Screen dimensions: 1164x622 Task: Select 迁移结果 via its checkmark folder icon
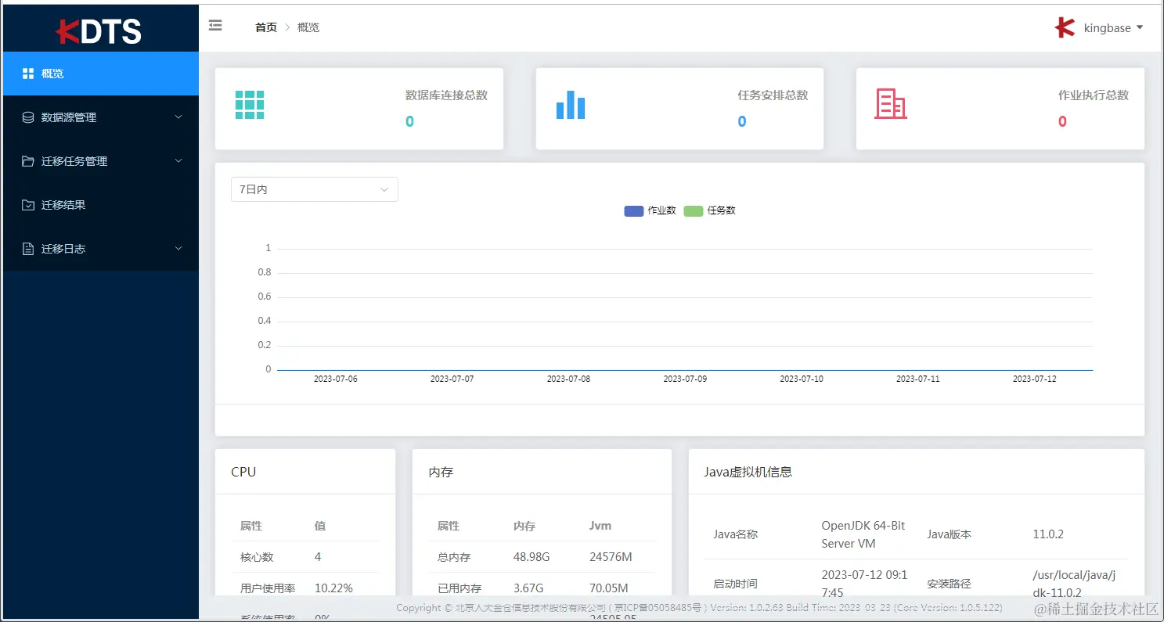[x=27, y=205]
